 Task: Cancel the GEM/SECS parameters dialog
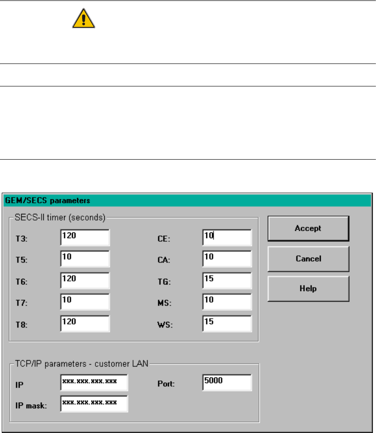click(x=308, y=259)
